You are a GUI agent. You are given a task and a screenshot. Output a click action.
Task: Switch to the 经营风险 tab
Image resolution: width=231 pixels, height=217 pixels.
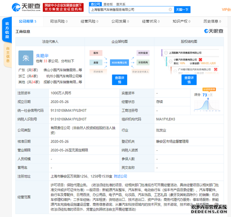click(x=89, y=21)
